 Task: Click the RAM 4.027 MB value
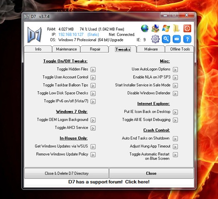click(66, 29)
